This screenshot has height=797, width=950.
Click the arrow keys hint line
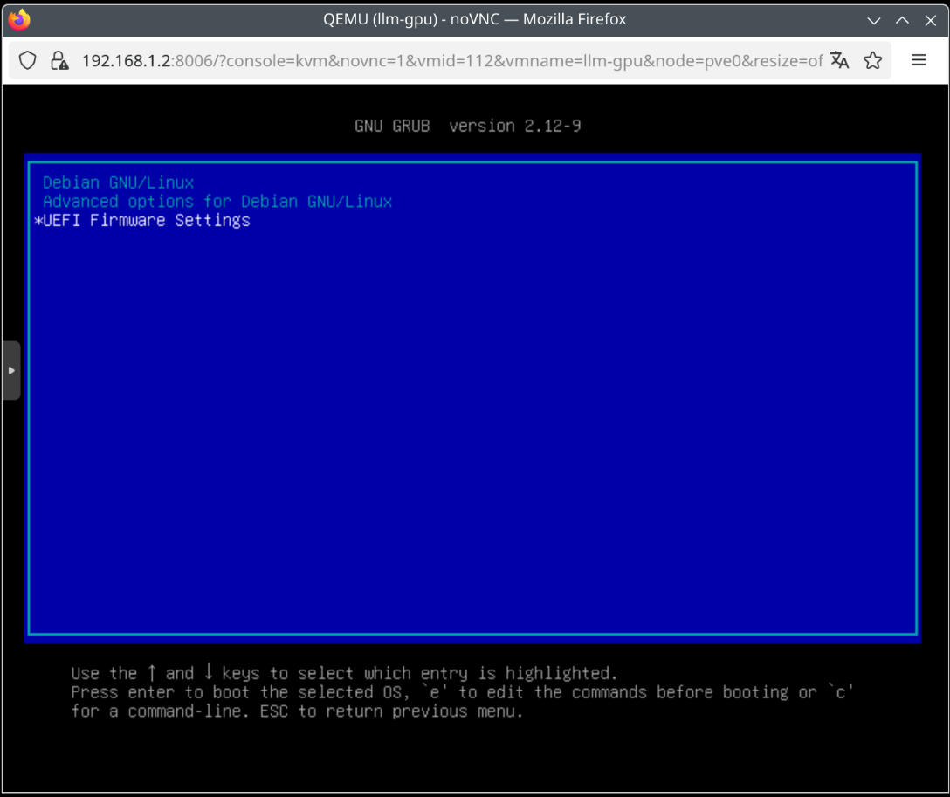pos(344,673)
